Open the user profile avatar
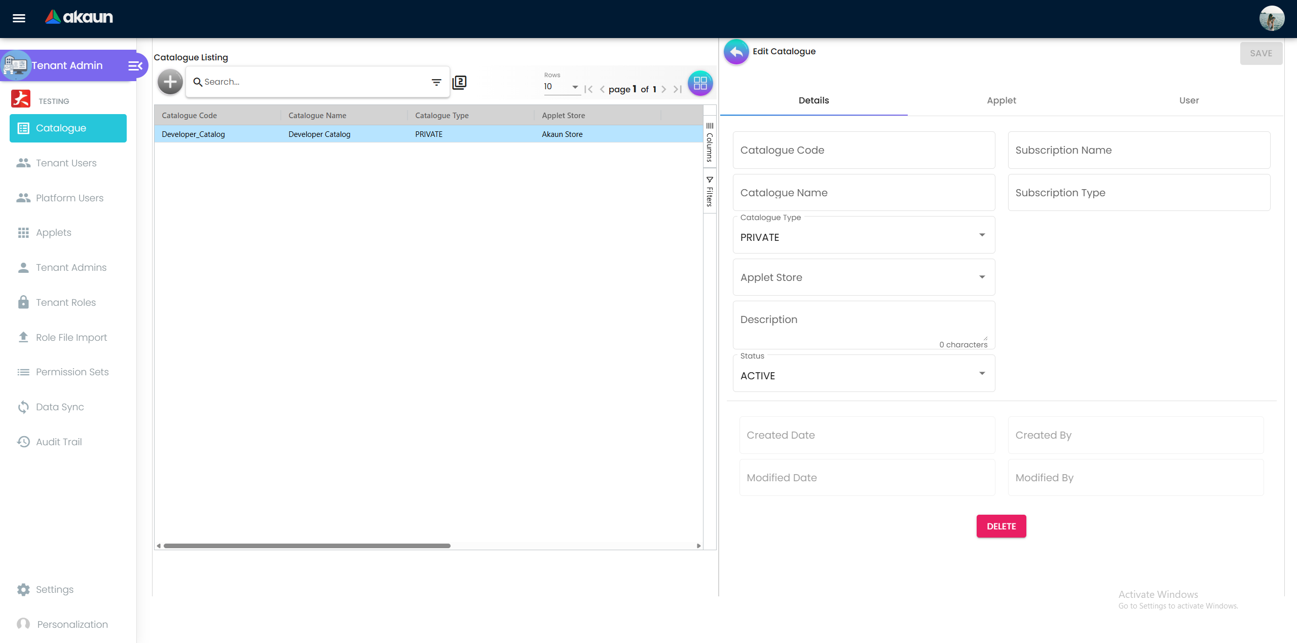 coord(1271,19)
